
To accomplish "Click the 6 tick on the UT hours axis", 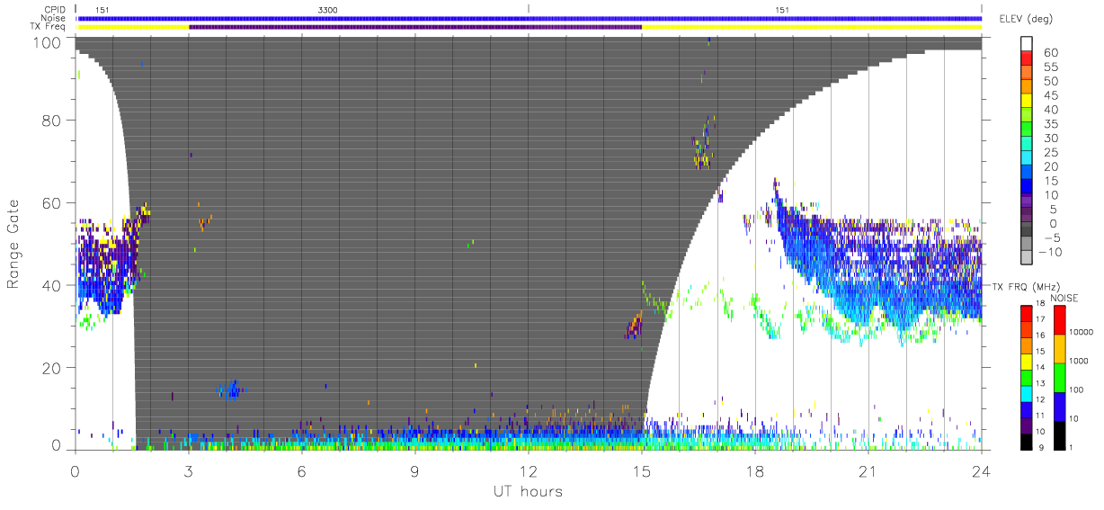I will (x=302, y=470).
